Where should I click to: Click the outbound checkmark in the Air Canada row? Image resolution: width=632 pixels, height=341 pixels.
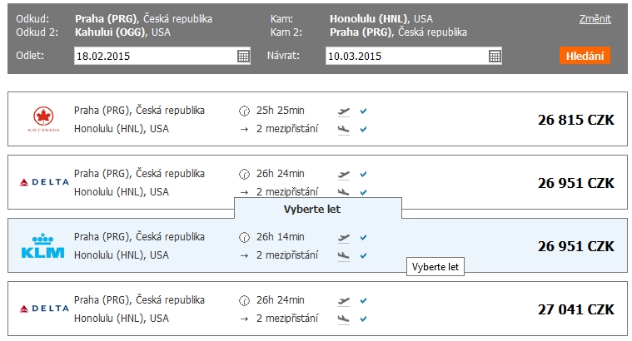pyautogui.click(x=363, y=111)
